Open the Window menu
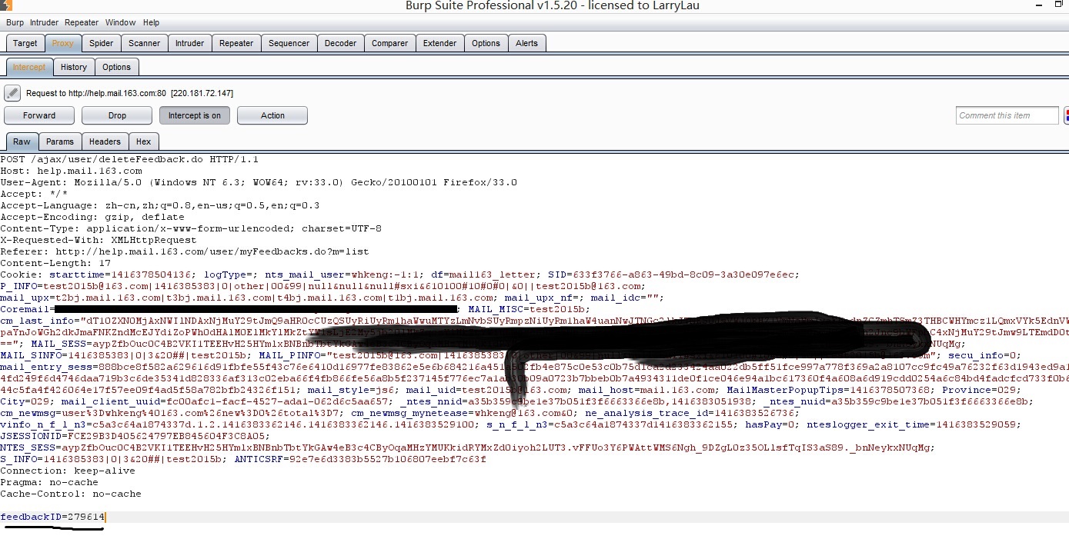The height and width of the screenshot is (539, 1069). pos(120,22)
